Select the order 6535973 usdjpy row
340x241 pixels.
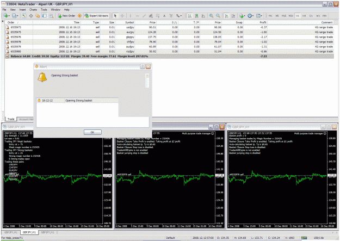click(169, 27)
